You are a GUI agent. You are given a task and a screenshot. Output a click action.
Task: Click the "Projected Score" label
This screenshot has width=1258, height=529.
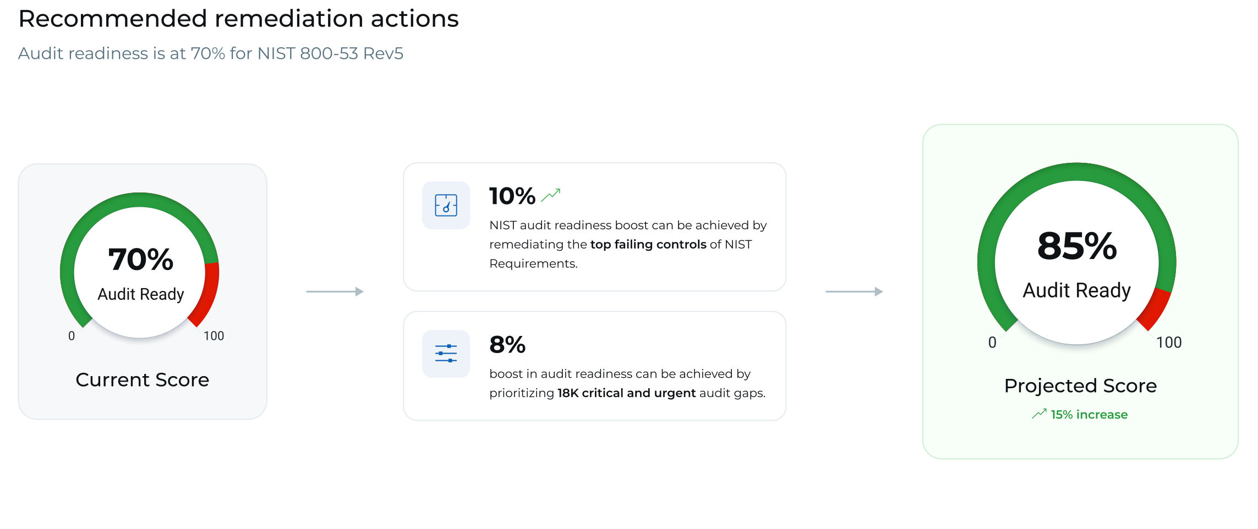(x=1080, y=385)
